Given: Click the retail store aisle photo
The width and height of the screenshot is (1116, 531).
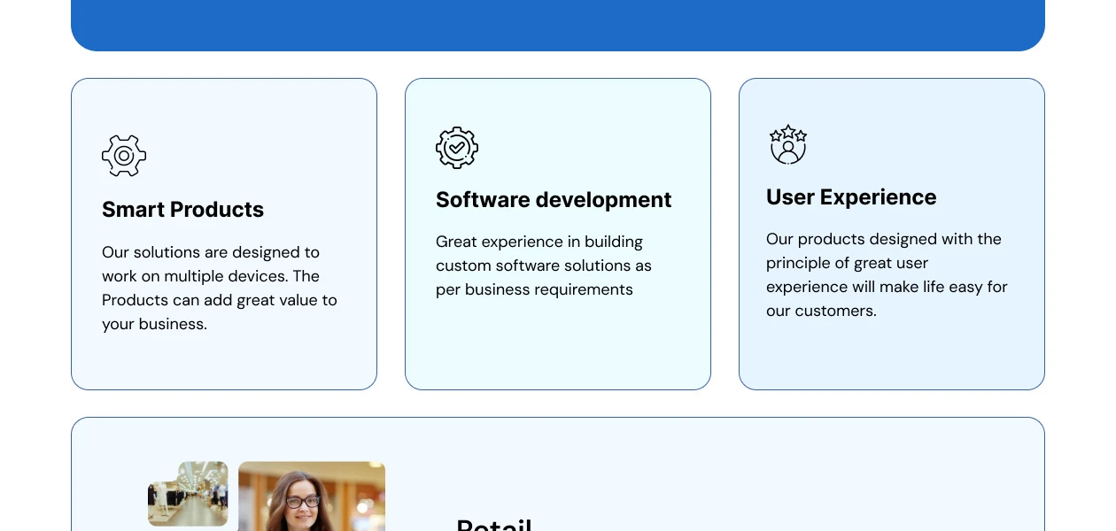Looking at the screenshot, I should 188,494.
